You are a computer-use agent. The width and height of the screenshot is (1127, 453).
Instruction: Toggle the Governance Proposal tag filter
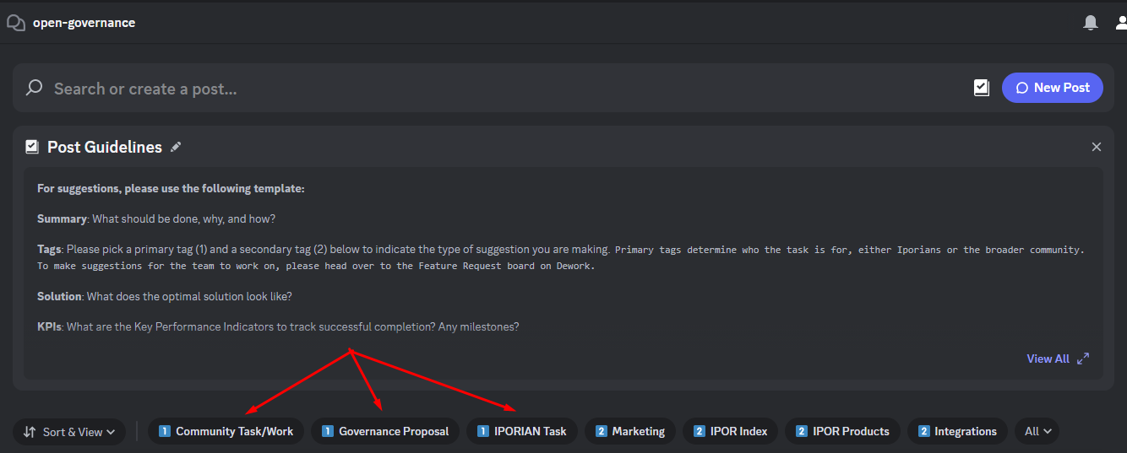coord(385,431)
